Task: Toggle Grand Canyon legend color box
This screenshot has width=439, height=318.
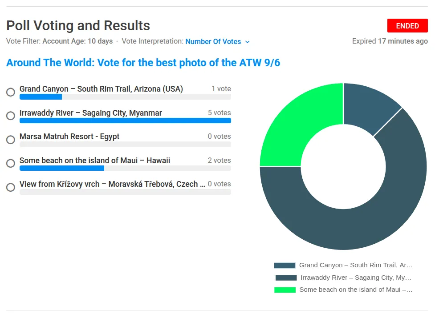Action: pos(285,266)
